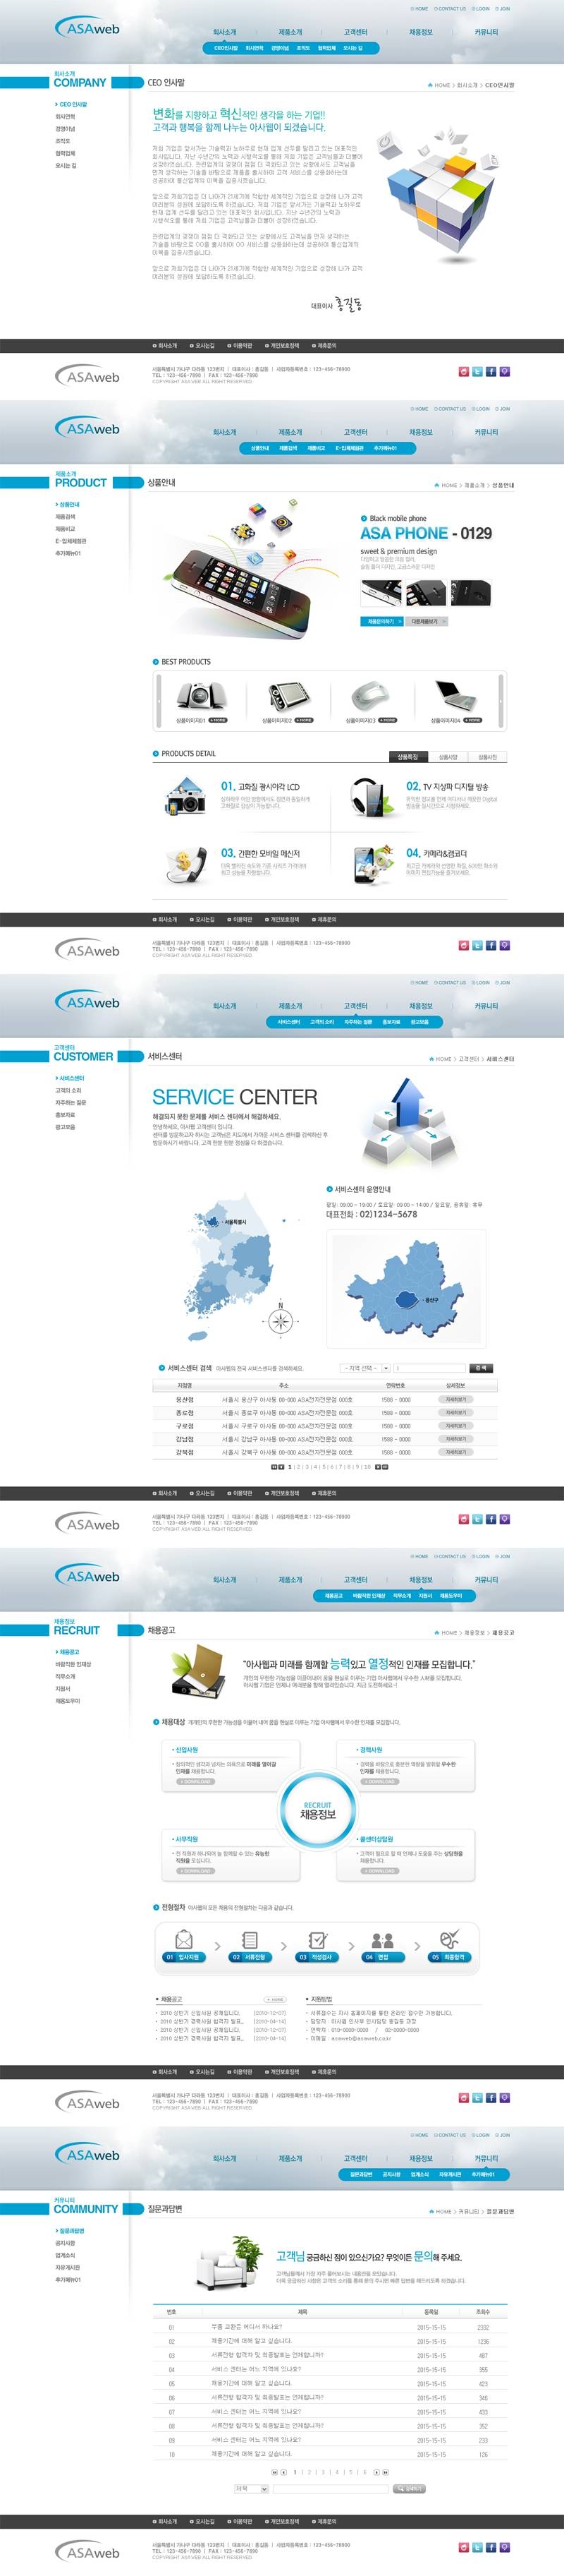Go to first page of 질문과답변 board
The image size is (564, 2576).
click(276, 2472)
